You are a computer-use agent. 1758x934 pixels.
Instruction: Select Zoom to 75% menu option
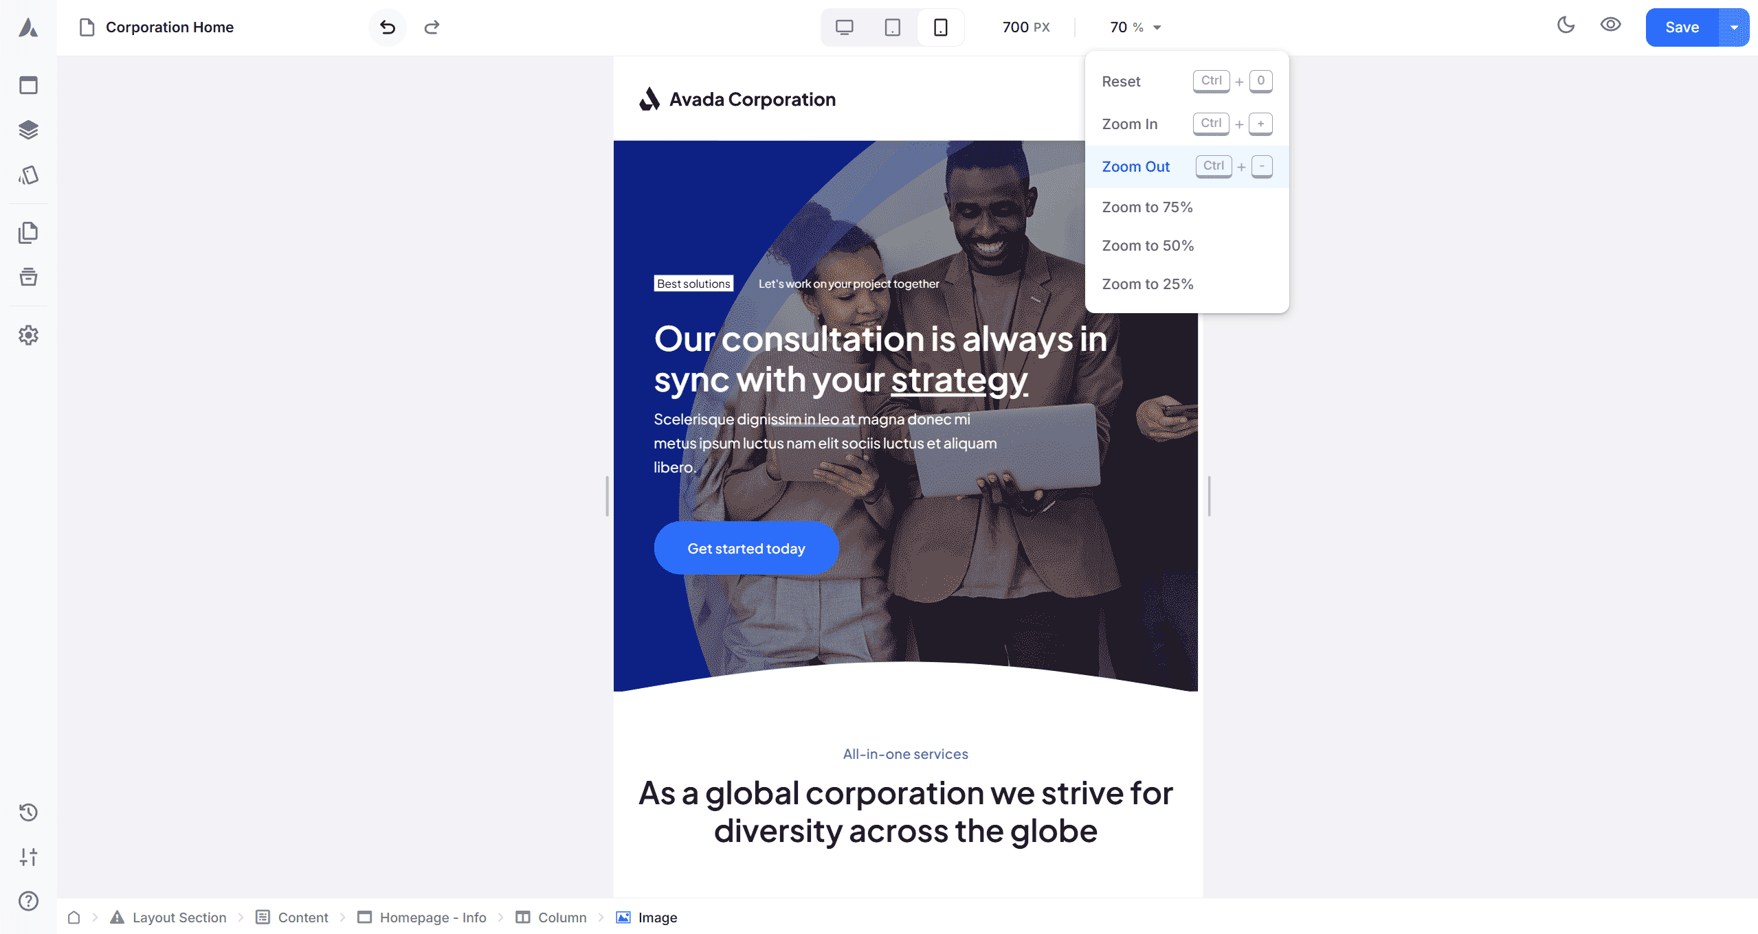(x=1148, y=207)
